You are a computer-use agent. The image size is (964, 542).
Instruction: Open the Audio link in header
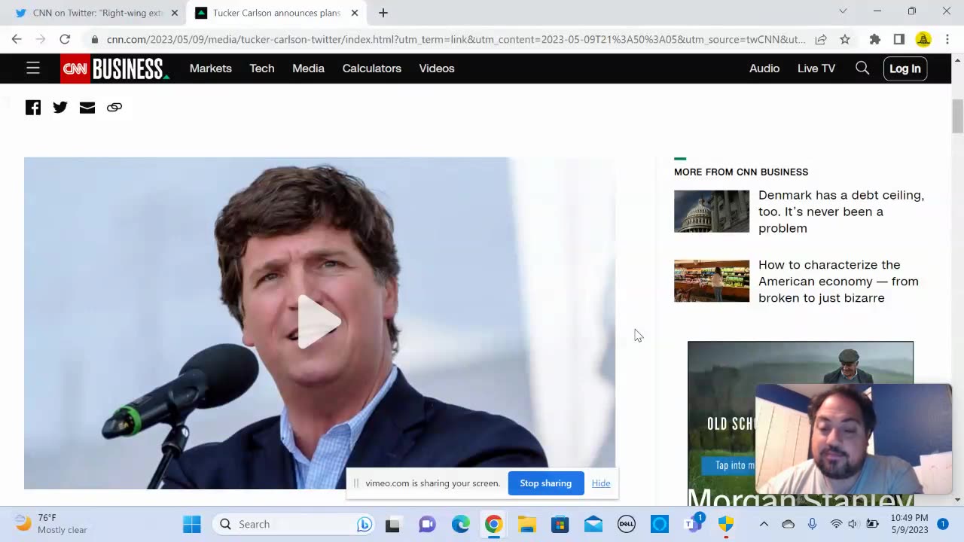click(x=764, y=69)
